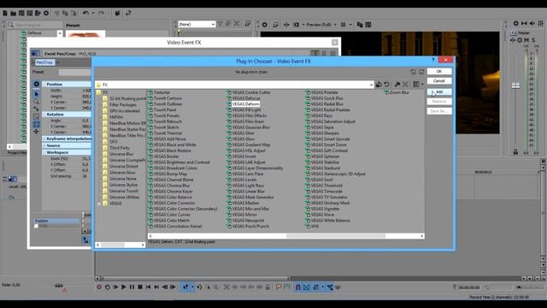547x308 pixels.
Task: Select VEGAS Chroma Keyer plug-in
Action: 173,192
